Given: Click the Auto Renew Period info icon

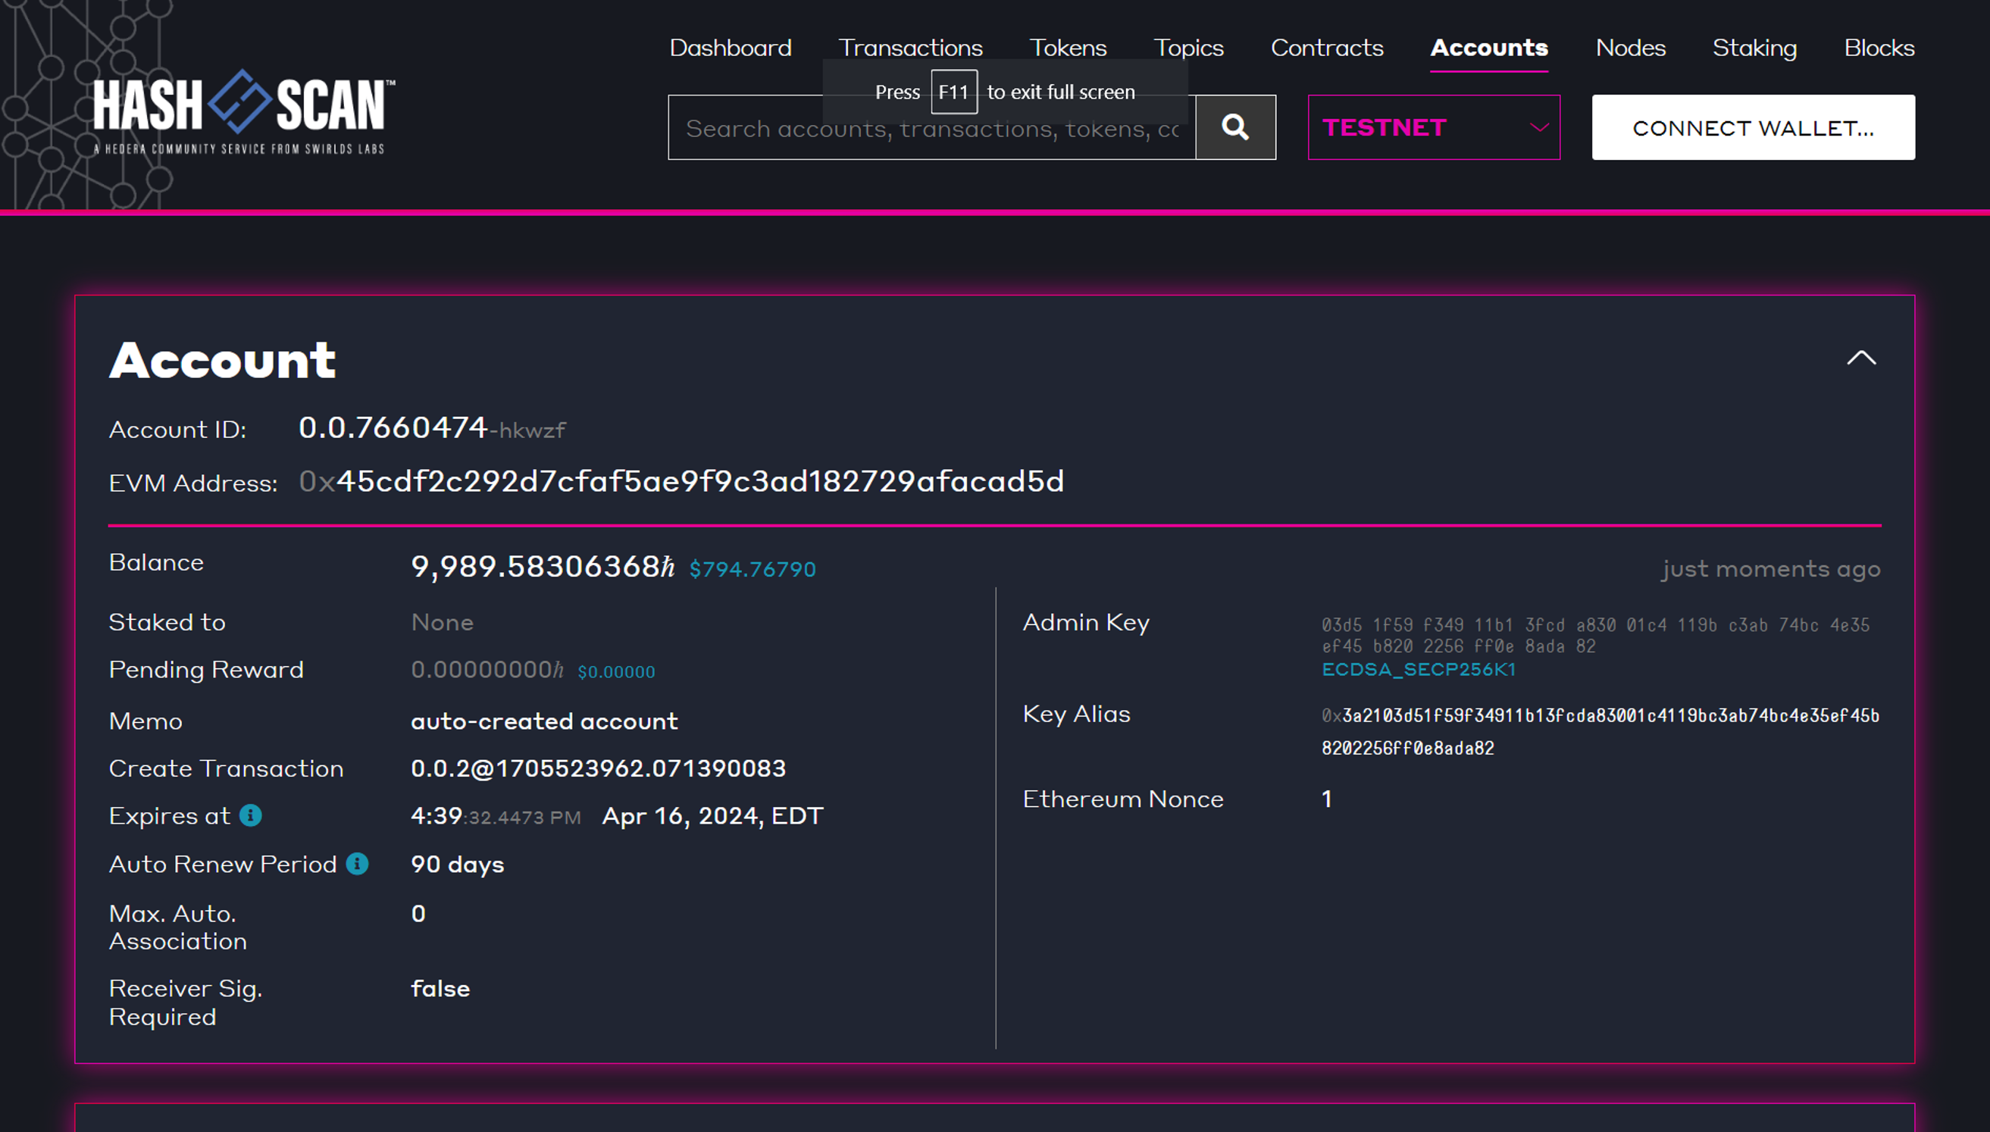Looking at the screenshot, I should 357,864.
